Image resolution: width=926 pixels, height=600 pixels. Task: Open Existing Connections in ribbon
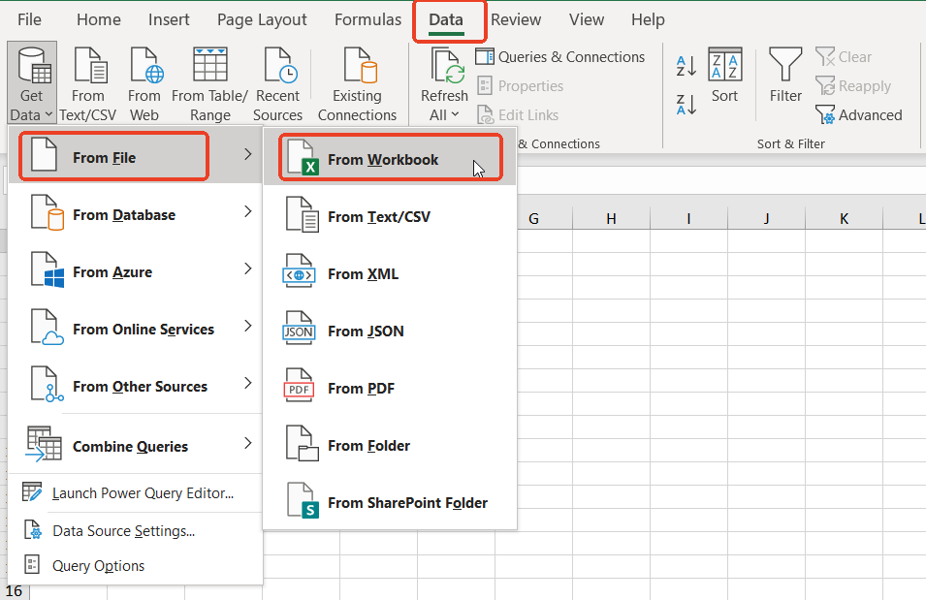(357, 82)
